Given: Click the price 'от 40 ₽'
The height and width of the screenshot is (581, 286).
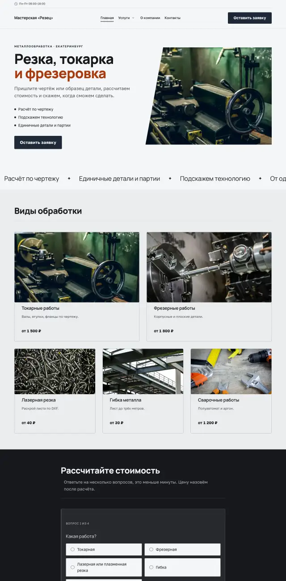Looking at the screenshot, I should point(29,423).
